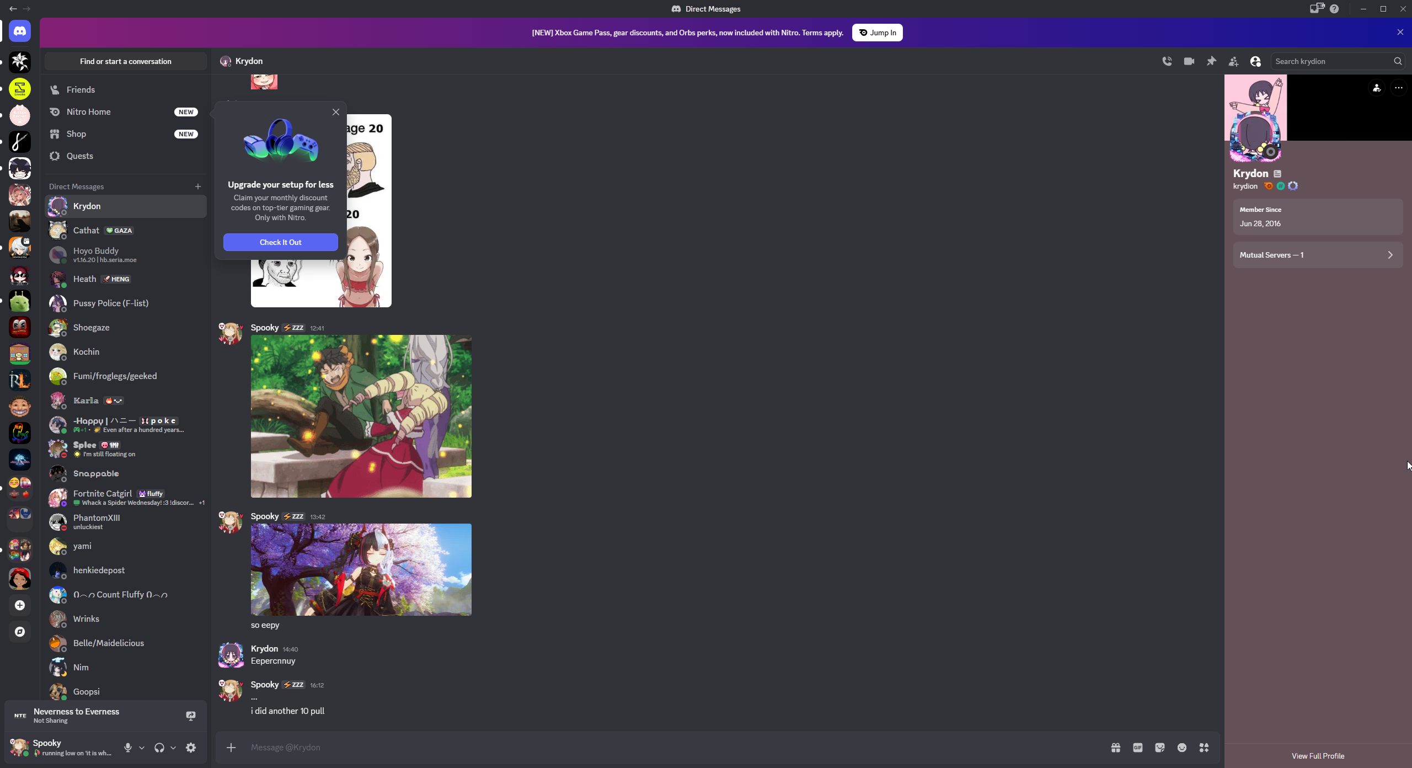Open the Hoyo Buddy conversation
Viewport: 1412px width, 768px height.
click(126, 254)
